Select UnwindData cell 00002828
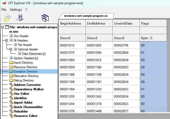 point(126,60)
